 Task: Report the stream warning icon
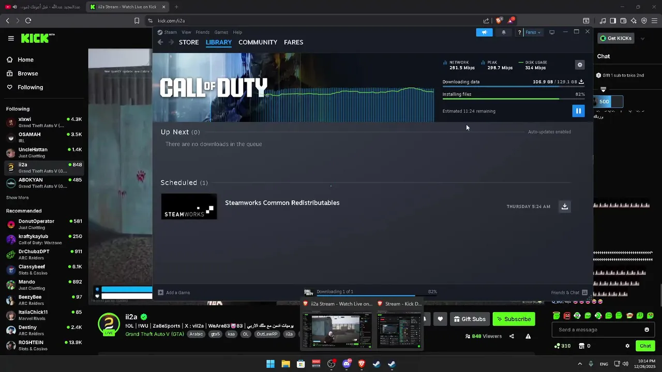(528, 336)
